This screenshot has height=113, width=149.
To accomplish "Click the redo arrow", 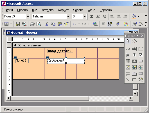I will pos(84,24).
